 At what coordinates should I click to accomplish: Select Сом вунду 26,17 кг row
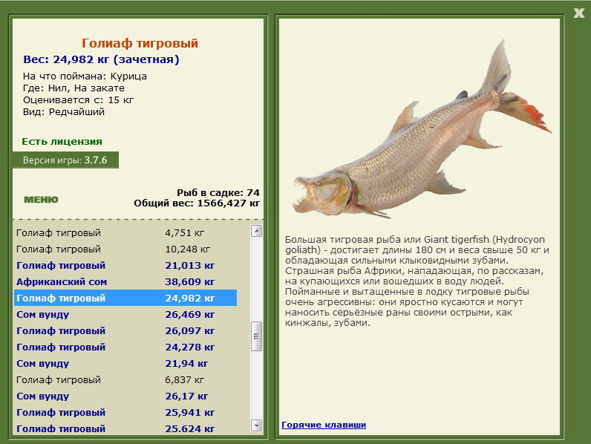point(125,396)
